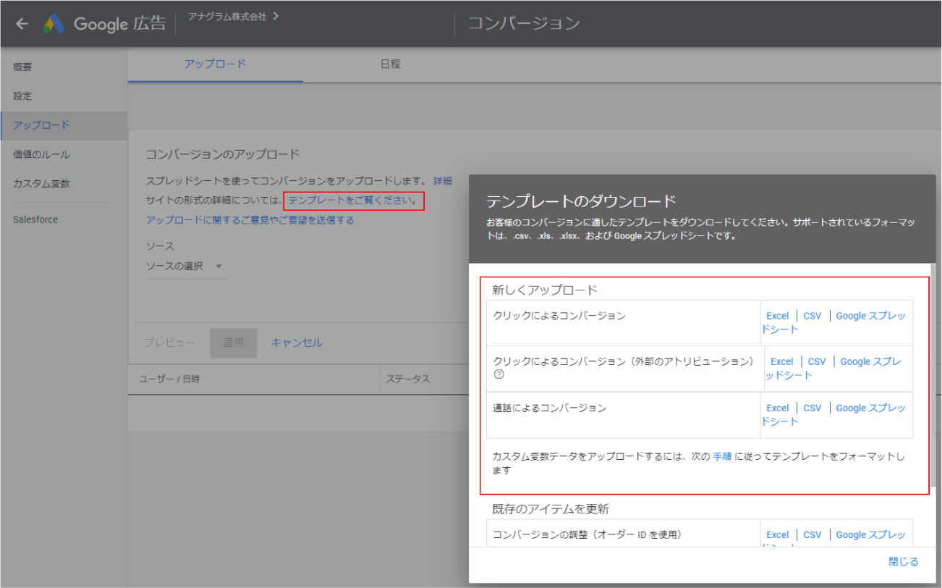
Task: Click the Google Ads logo
Action: pyautogui.click(x=54, y=24)
